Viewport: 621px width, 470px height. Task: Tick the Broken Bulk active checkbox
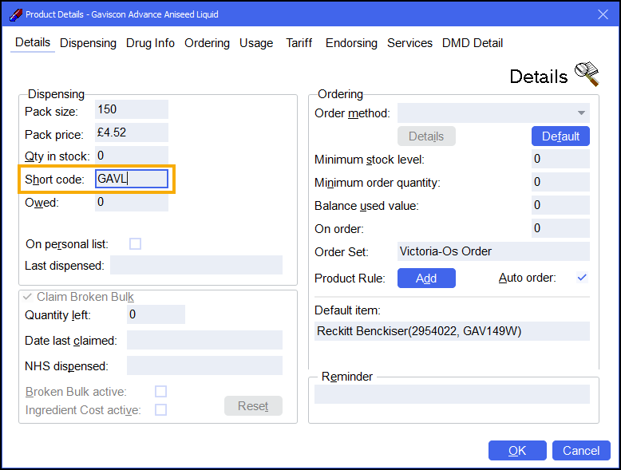coord(160,392)
